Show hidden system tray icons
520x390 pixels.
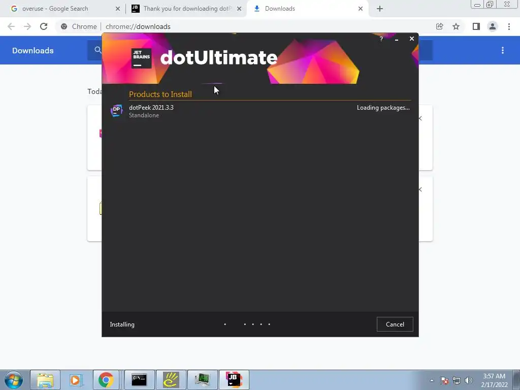(x=432, y=380)
